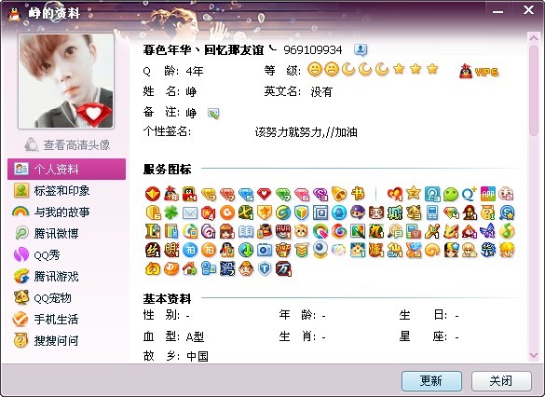Open the mail envelope service icon
The height and width of the screenshot is (397, 545).
click(190, 212)
